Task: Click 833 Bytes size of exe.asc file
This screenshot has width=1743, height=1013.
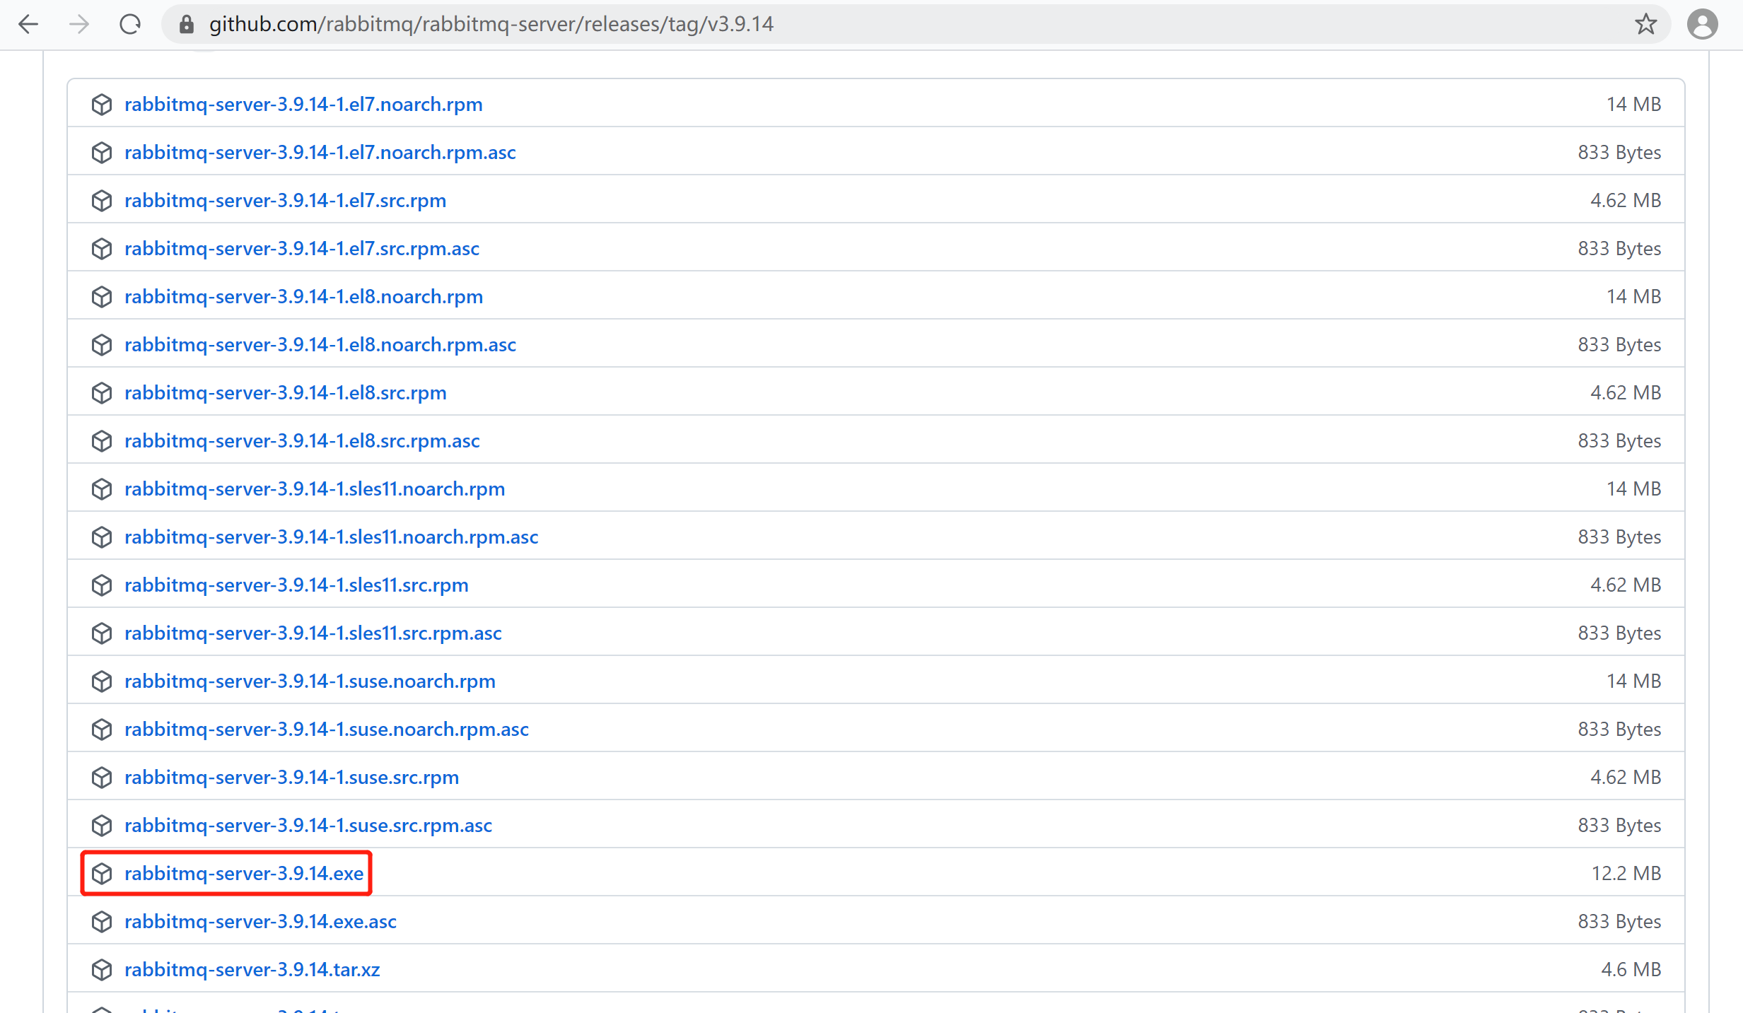Action: [x=1619, y=922]
